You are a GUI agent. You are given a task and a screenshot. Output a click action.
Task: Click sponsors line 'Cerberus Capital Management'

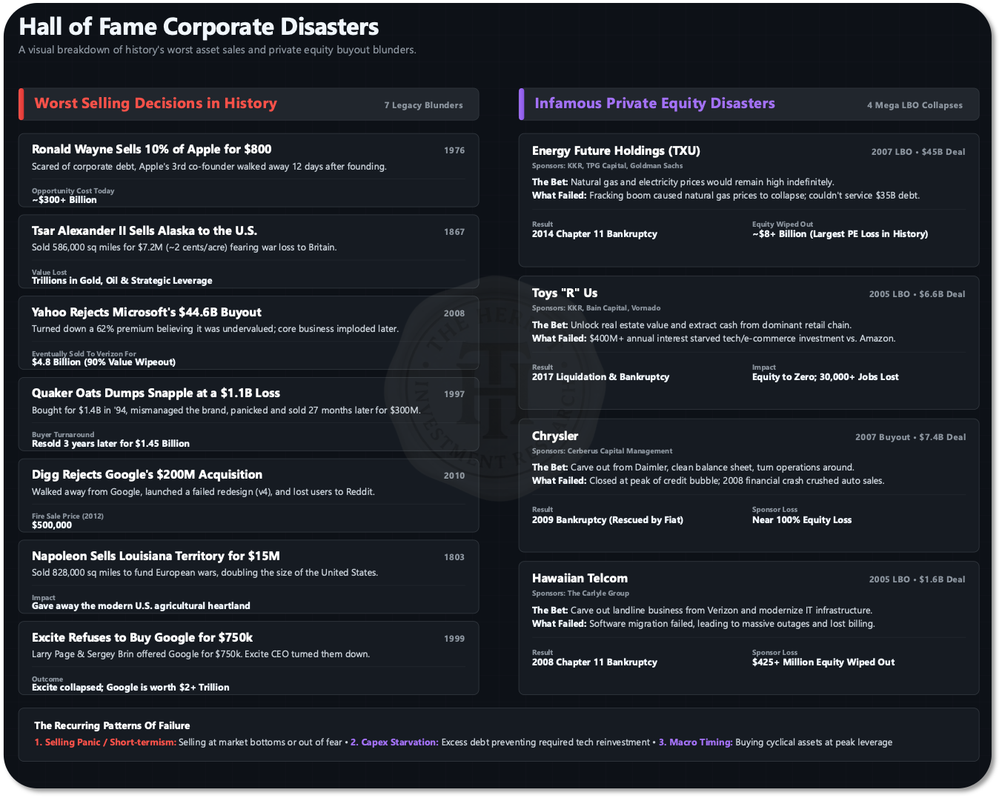pos(603,451)
